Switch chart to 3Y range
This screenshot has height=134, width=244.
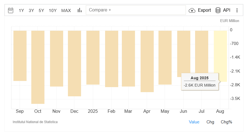click(x=31, y=11)
